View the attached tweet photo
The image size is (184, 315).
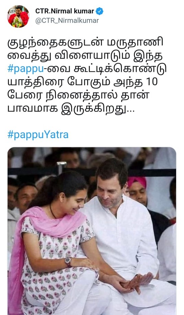click(92, 231)
